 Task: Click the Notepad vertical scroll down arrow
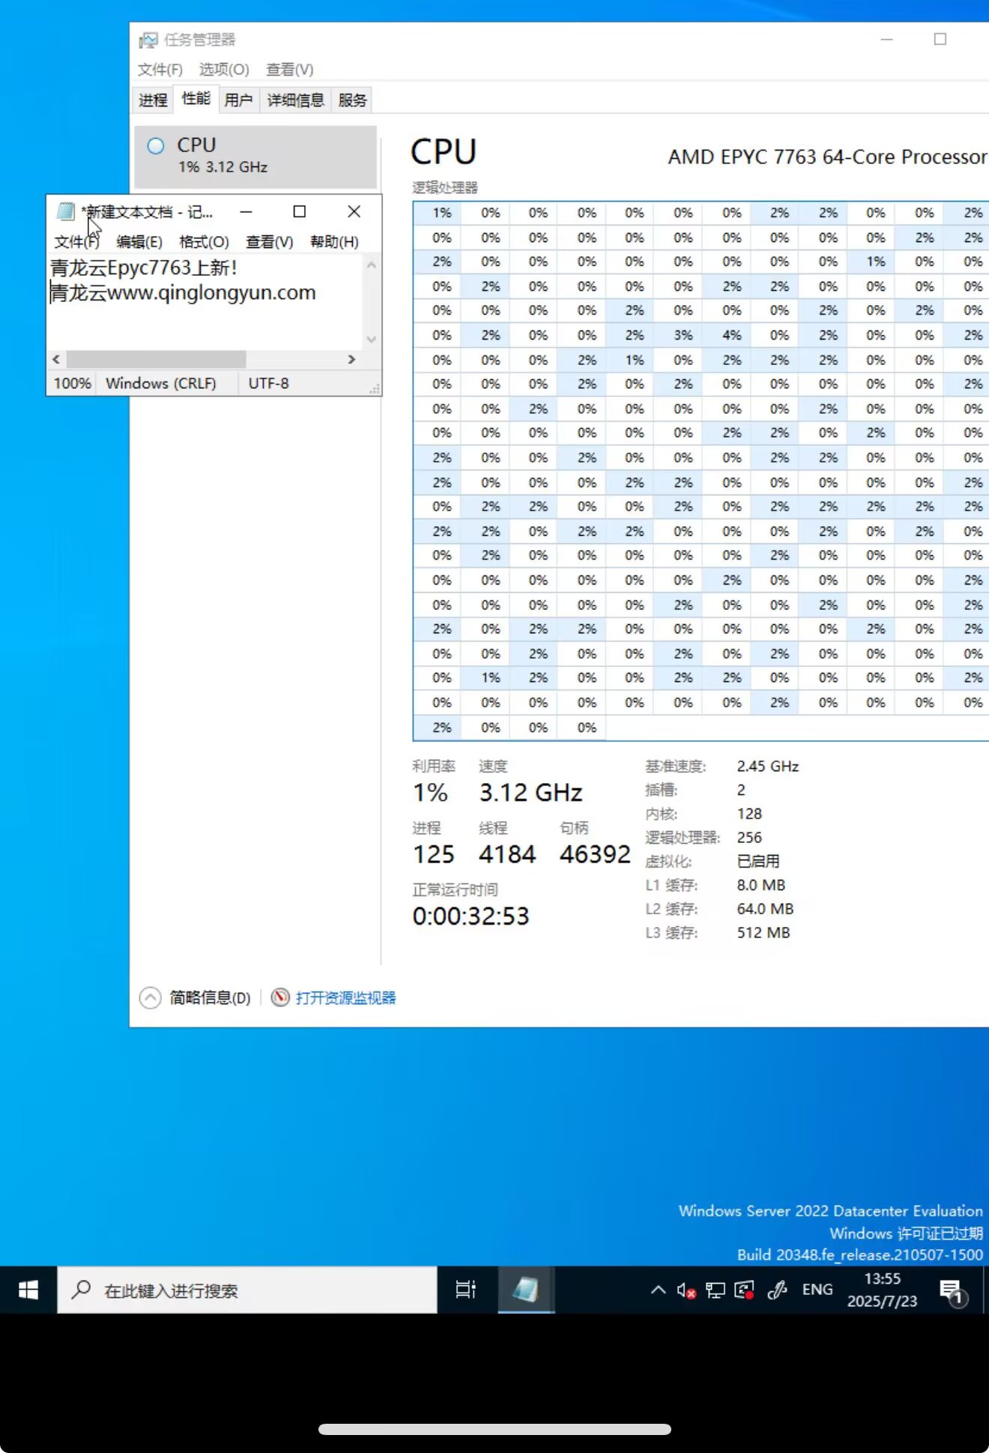pyautogui.click(x=371, y=339)
